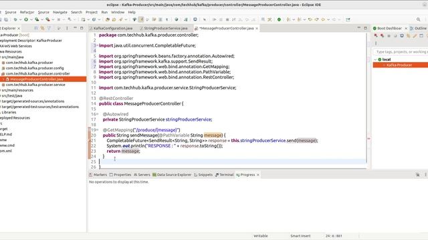Click the Last Edit Location arrow icon
The width and height of the screenshot is (428, 240).
point(310,19)
